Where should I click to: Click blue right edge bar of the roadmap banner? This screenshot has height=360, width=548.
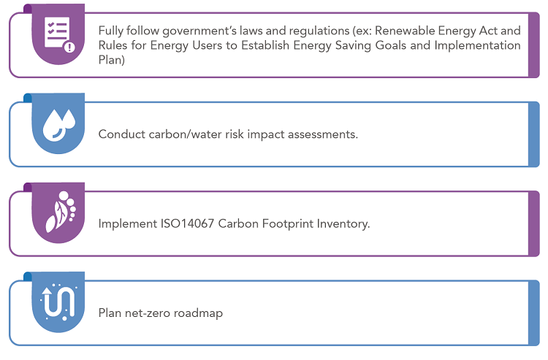pyautogui.click(x=533, y=313)
